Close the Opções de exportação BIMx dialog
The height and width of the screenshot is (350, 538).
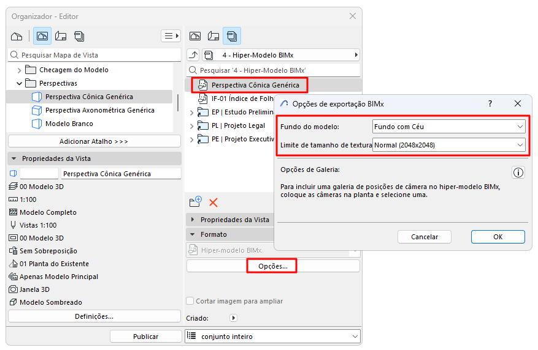[518, 103]
